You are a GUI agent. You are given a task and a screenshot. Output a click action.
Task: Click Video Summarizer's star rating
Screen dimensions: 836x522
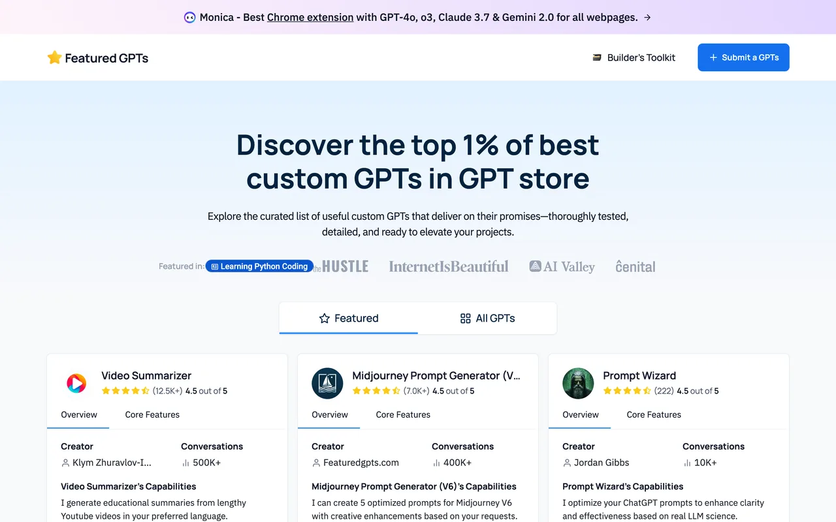(x=125, y=391)
